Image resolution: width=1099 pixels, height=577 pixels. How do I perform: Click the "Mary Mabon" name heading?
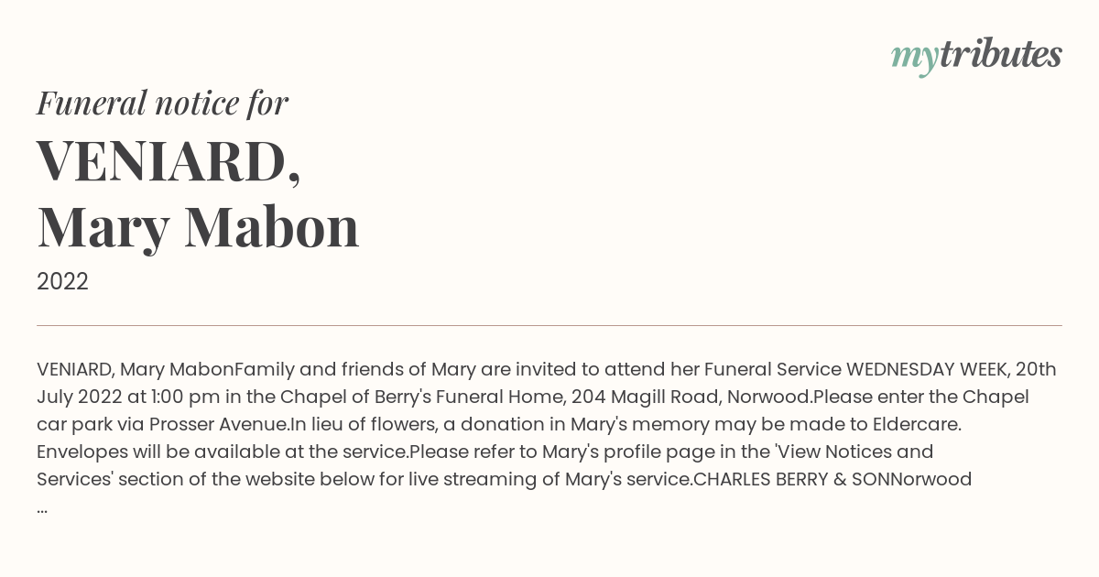(198, 227)
